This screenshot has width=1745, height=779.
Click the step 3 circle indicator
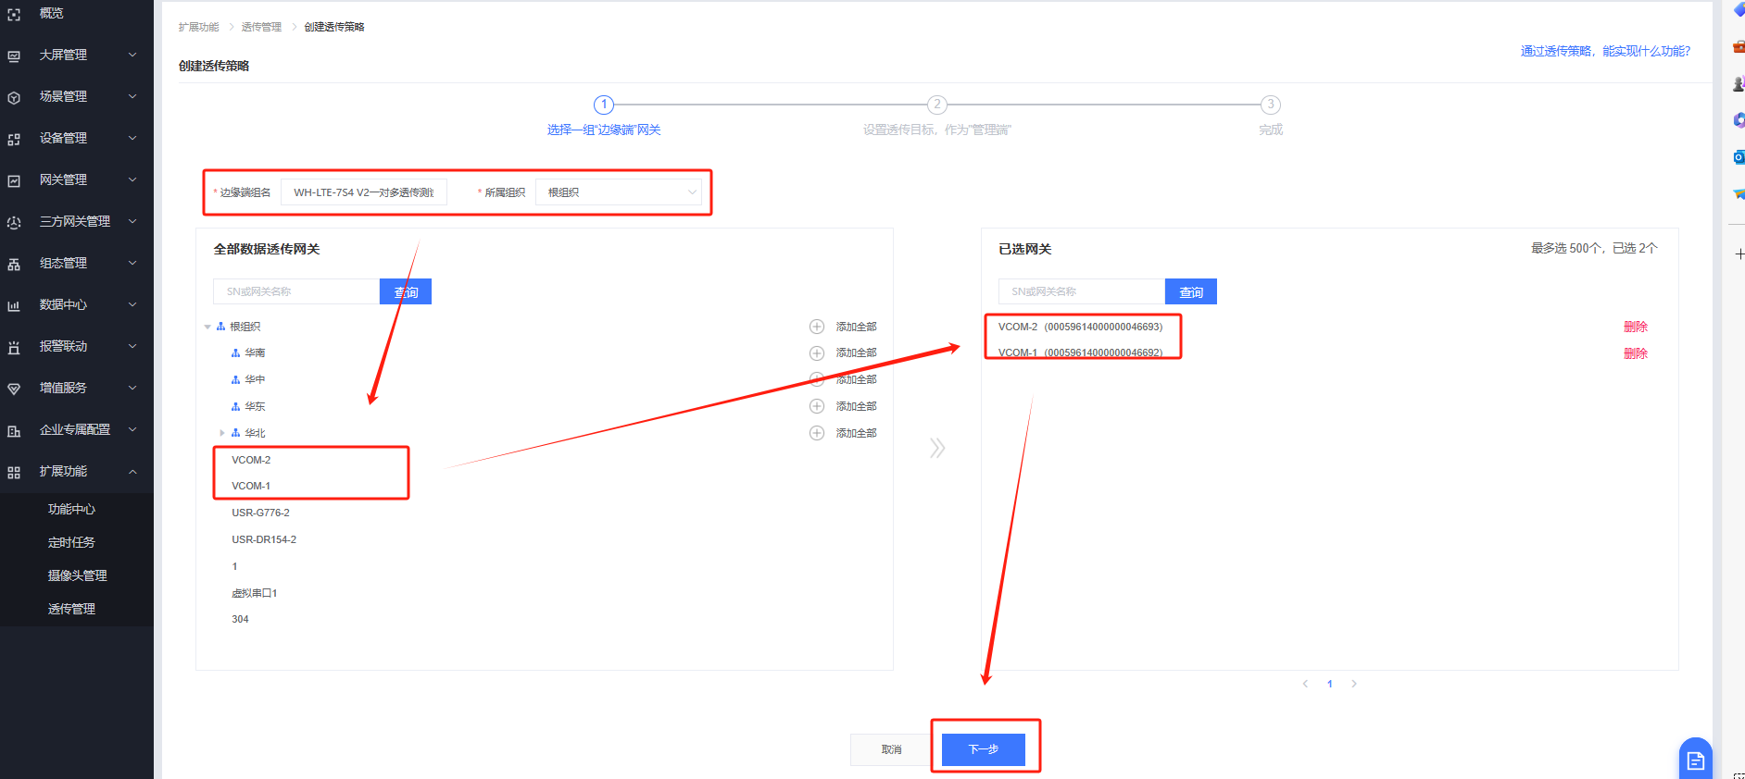1271,105
